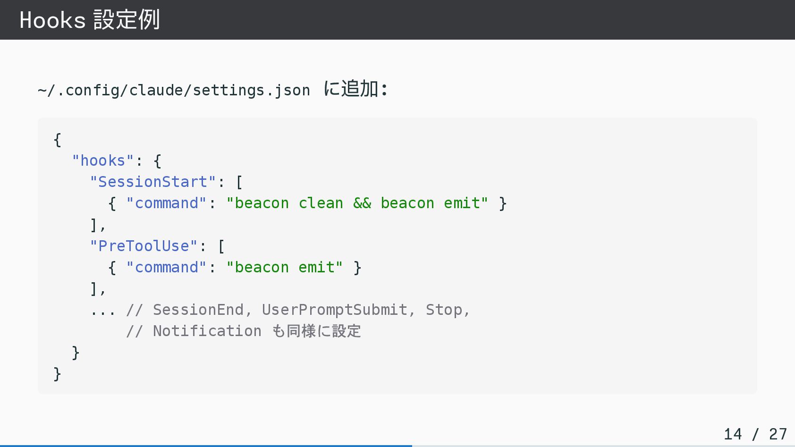Click the "Notification も同様に設定" comment line
This screenshot has width=795, height=447.
click(x=244, y=331)
